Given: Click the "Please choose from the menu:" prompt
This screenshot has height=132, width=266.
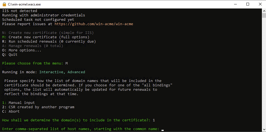Looking at the screenshot, I should tap(33, 63).
